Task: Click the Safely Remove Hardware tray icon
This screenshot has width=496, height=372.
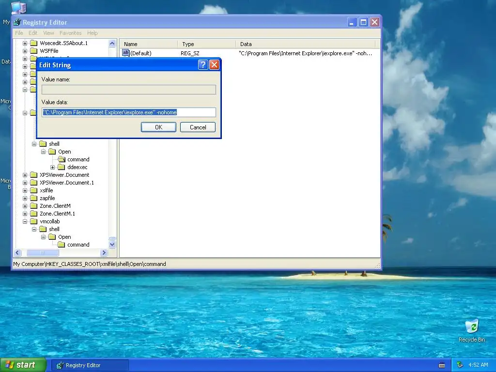Action: click(x=460, y=365)
